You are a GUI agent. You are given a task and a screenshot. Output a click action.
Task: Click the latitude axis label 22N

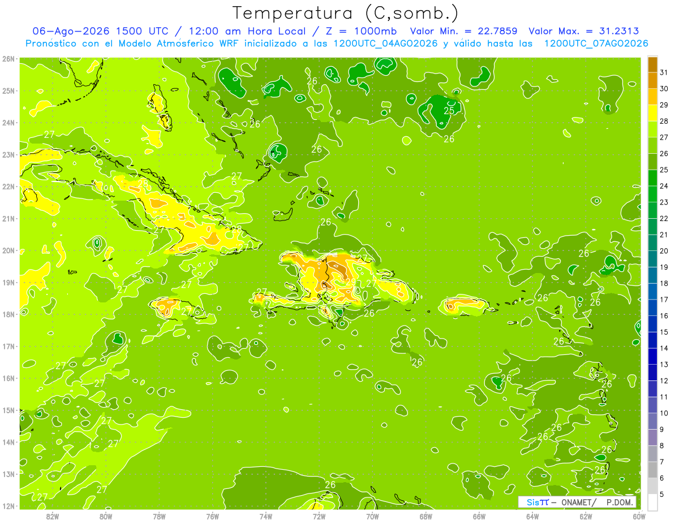(x=8, y=187)
